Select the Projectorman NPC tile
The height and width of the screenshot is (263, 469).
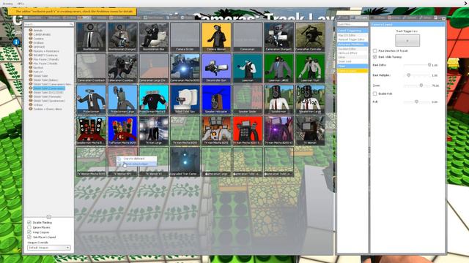[x=91, y=99]
